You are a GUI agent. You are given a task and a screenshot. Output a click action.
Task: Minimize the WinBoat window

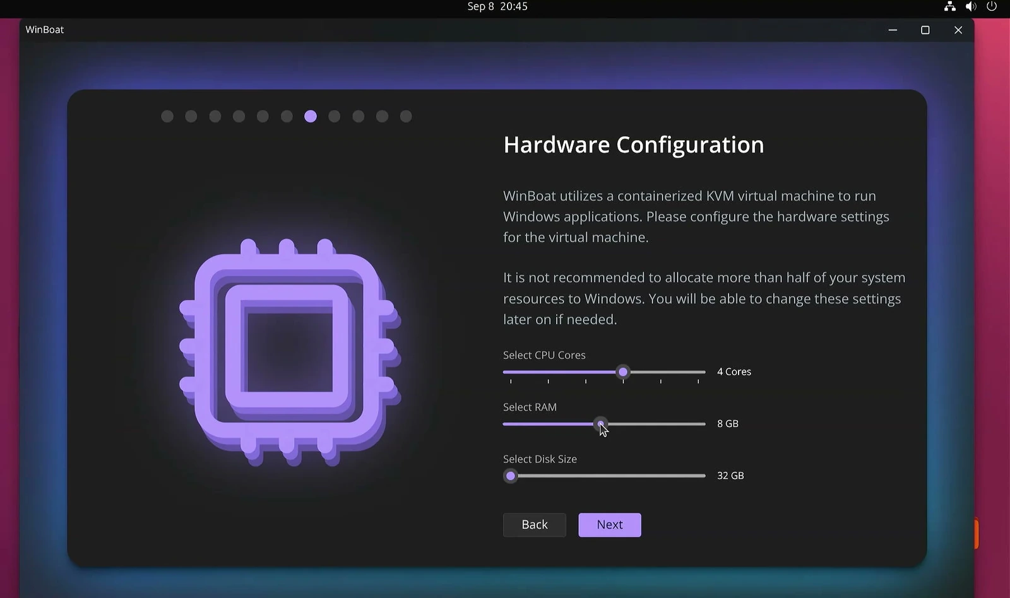tap(893, 30)
